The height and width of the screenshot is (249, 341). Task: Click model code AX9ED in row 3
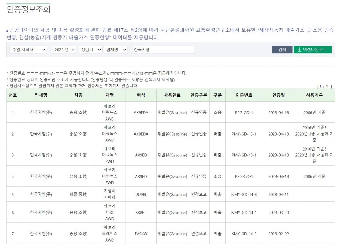[x=141, y=155]
